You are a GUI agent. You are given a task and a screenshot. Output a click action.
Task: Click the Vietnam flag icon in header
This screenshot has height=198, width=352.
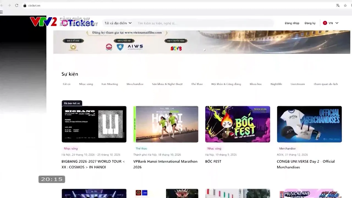325,23
